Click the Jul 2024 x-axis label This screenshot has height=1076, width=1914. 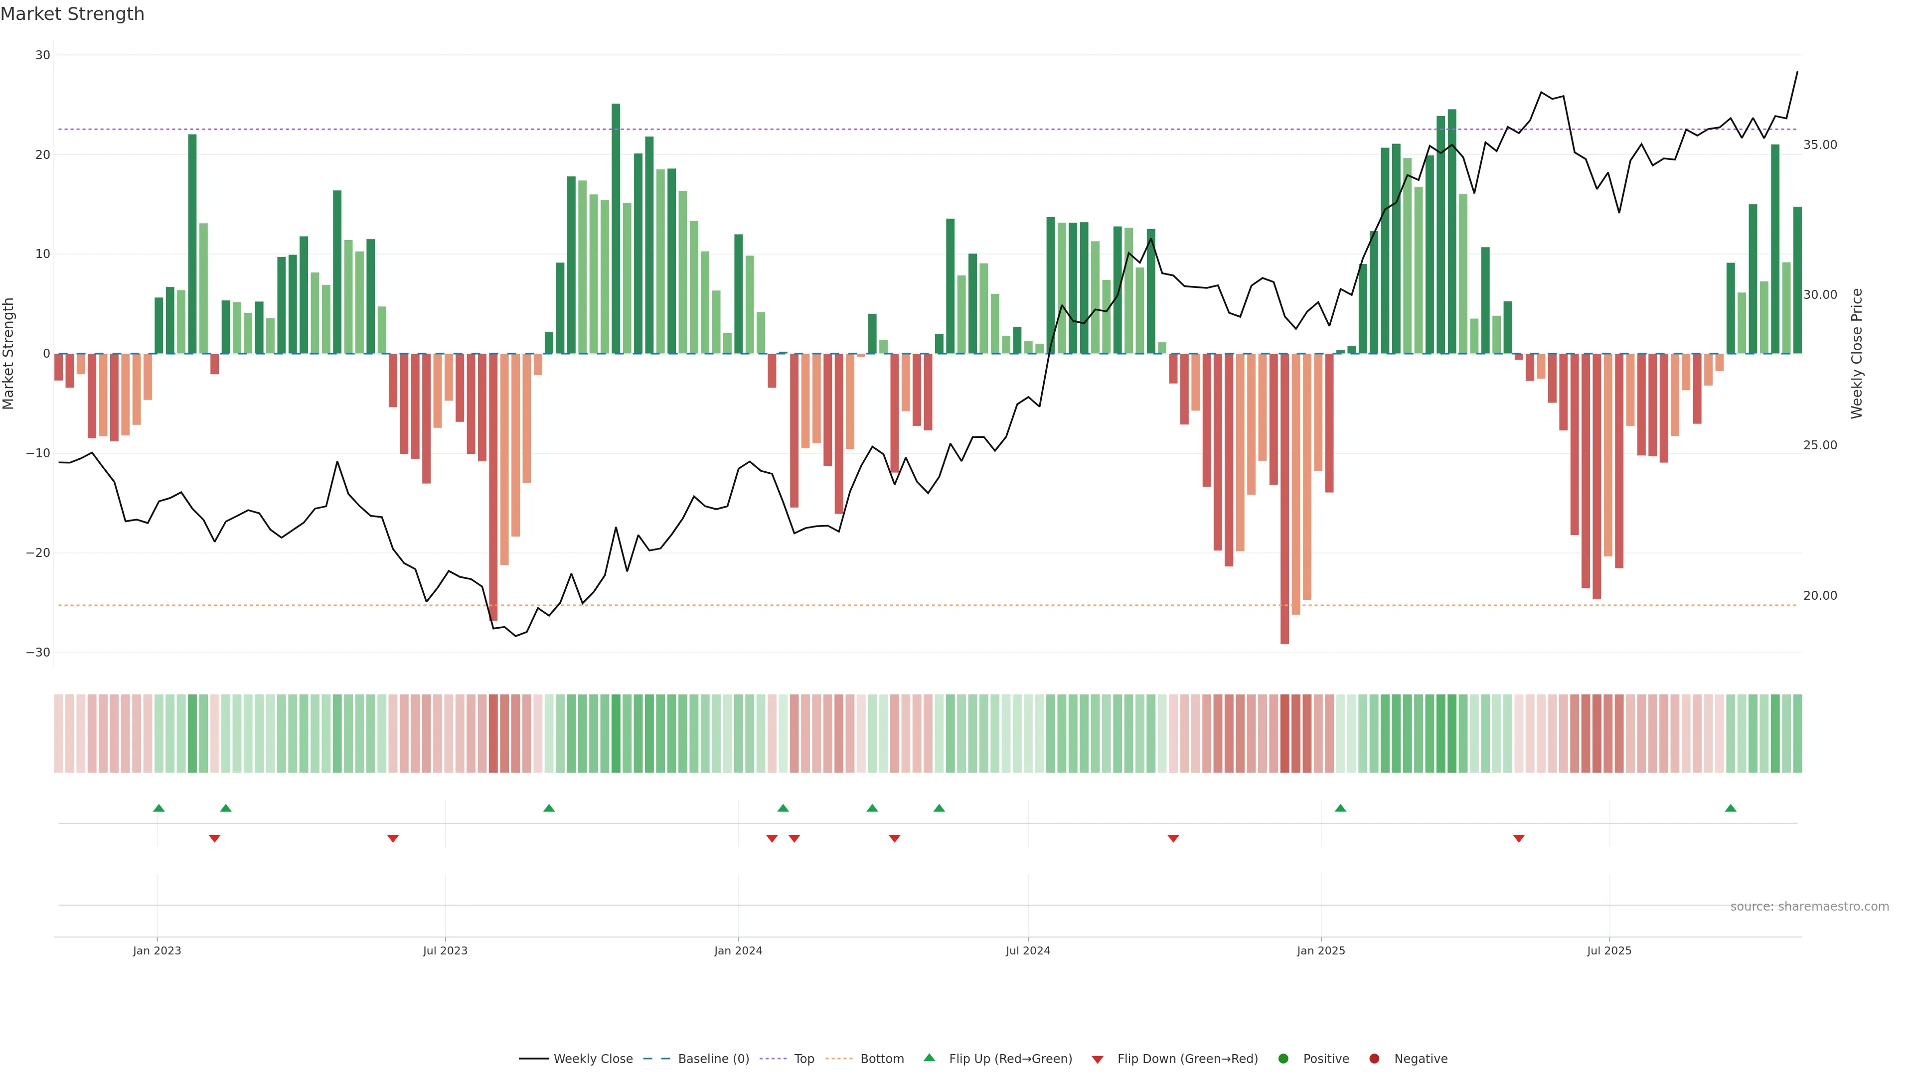point(1028,950)
